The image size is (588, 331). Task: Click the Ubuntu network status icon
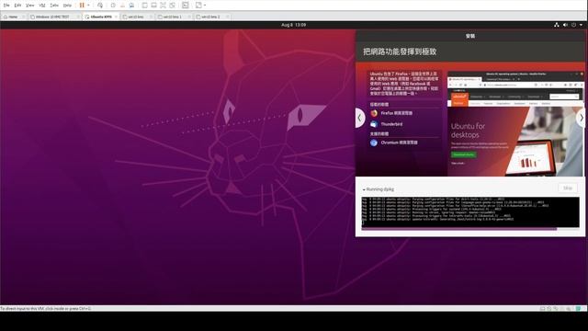(x=557, y=25)
